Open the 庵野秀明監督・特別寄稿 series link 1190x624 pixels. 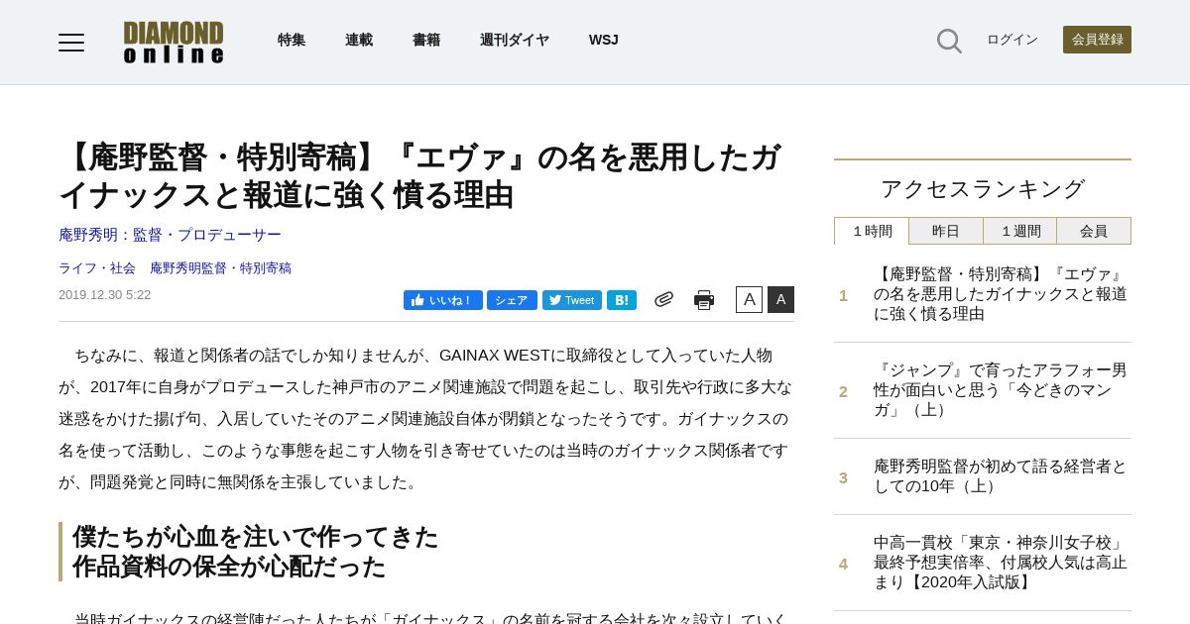[x=220, y=268]
